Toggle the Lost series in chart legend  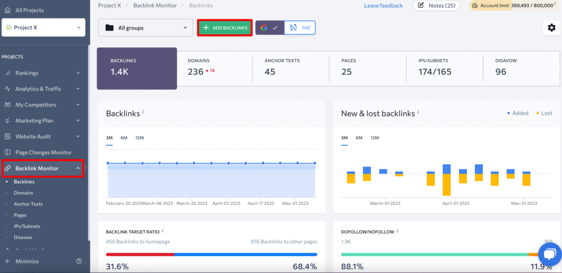[544, 113]
